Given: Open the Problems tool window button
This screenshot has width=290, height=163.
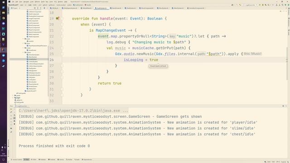Looking at the screenshot, I should [x=42, y=159].
